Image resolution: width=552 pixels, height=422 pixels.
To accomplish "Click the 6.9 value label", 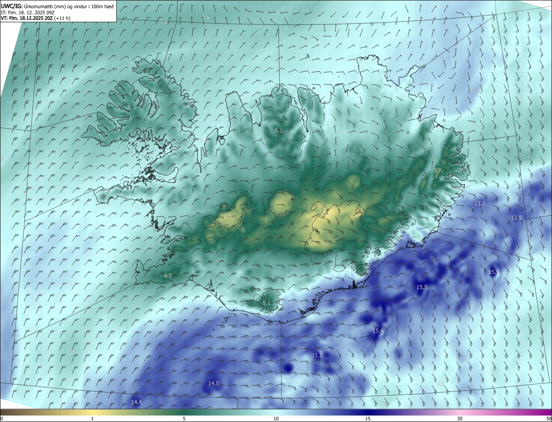I will pos(24,65).
